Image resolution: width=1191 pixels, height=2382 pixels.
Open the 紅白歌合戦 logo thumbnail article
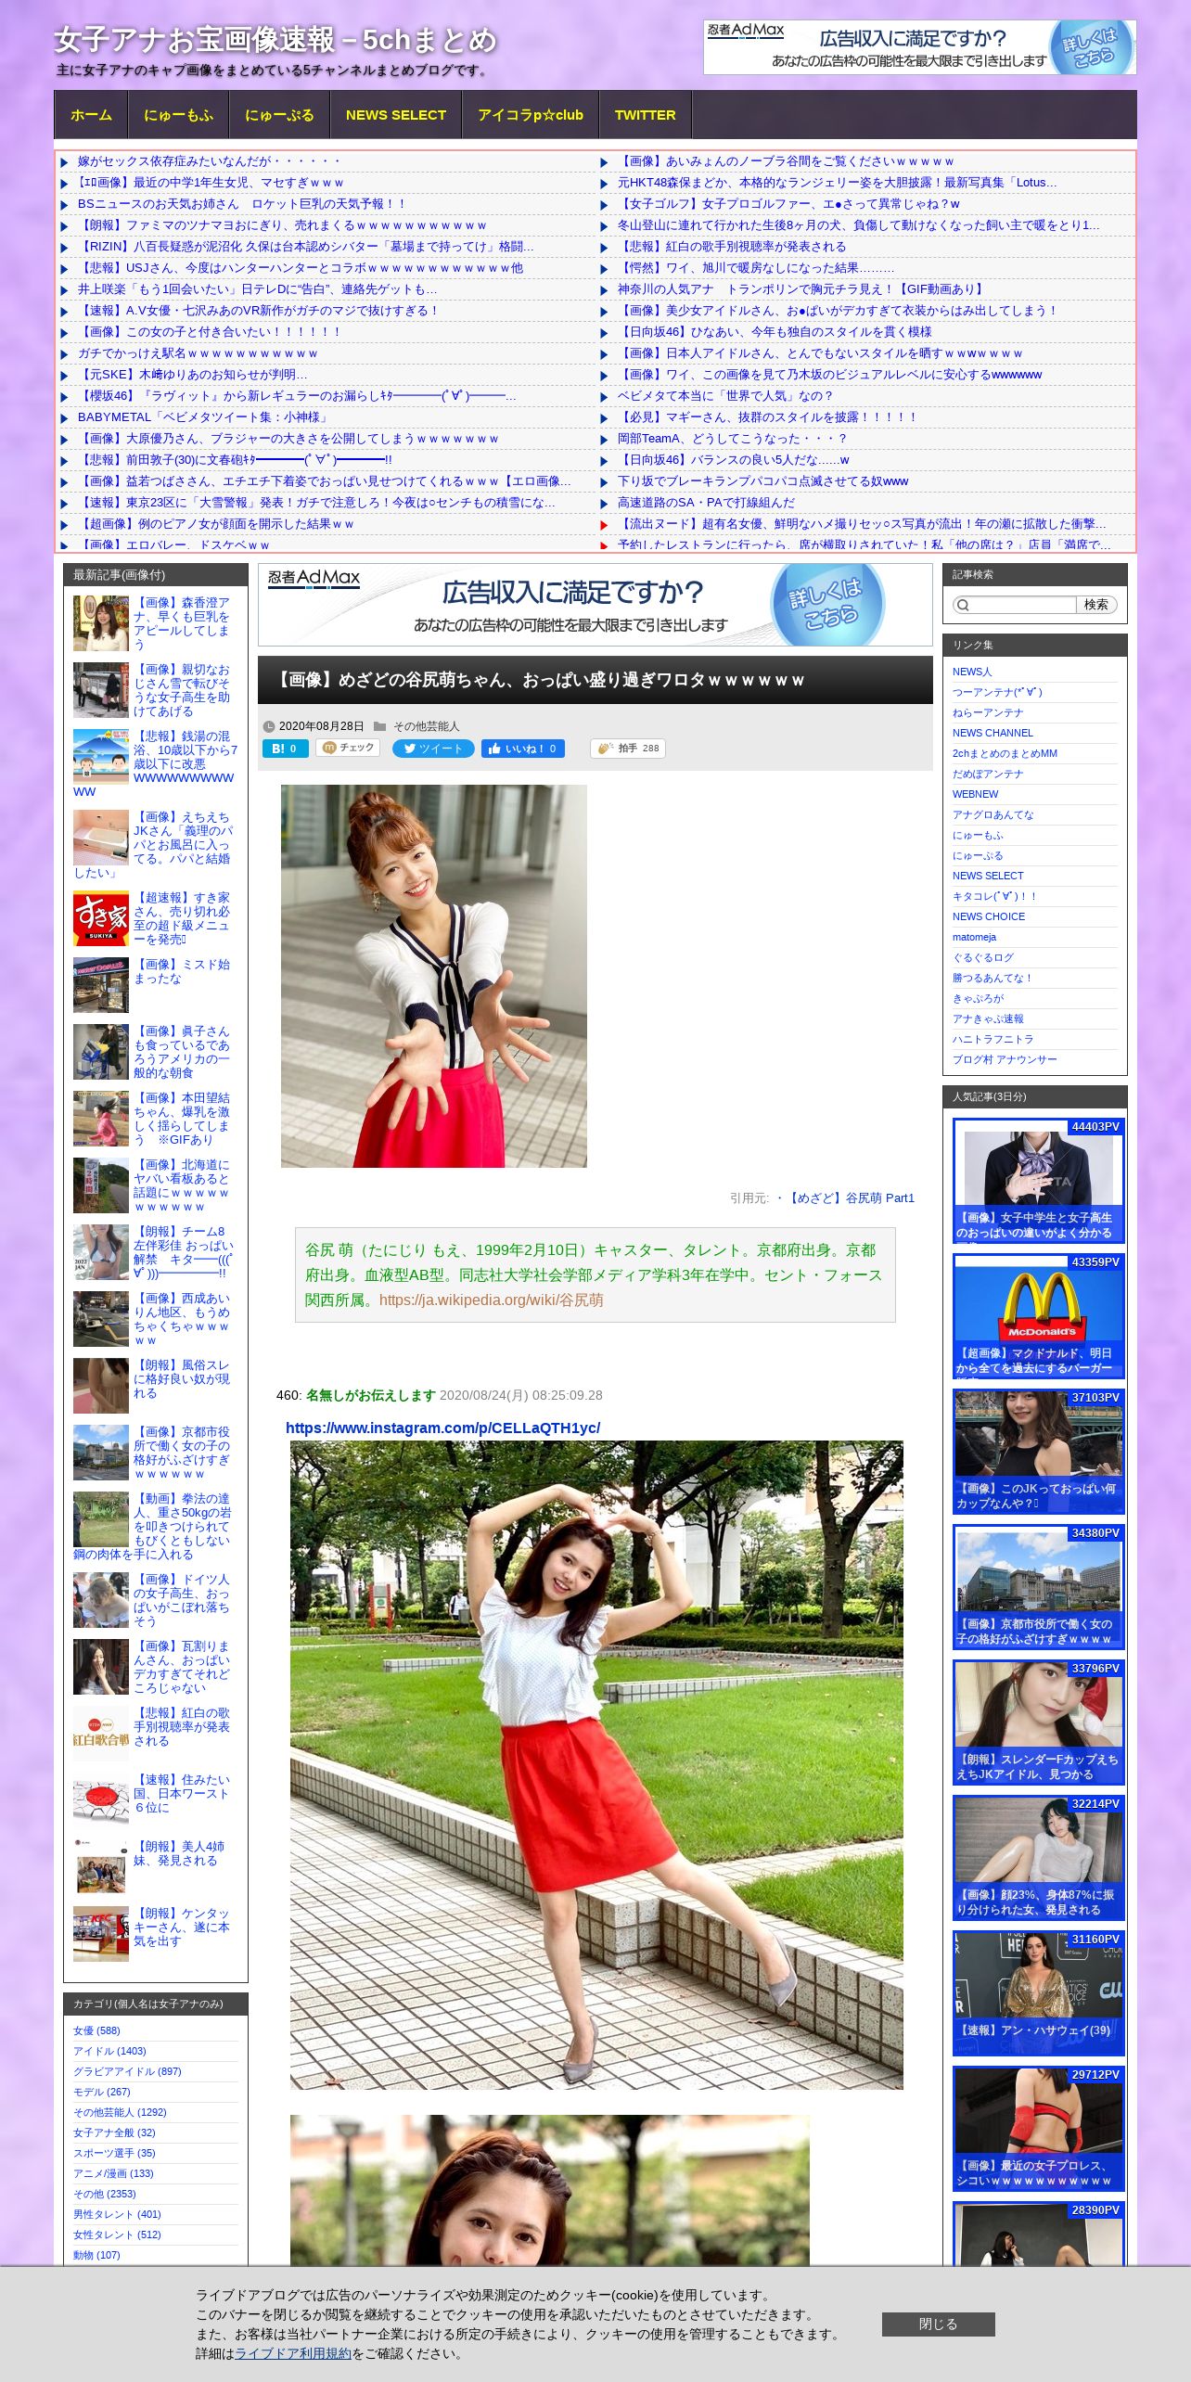coord(101,1734)
